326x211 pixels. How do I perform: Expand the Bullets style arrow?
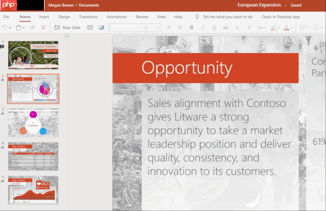308,28
